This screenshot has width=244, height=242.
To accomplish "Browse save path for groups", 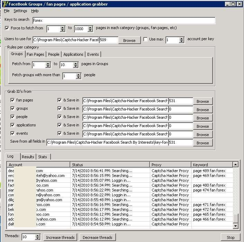I will pos(203,110).
